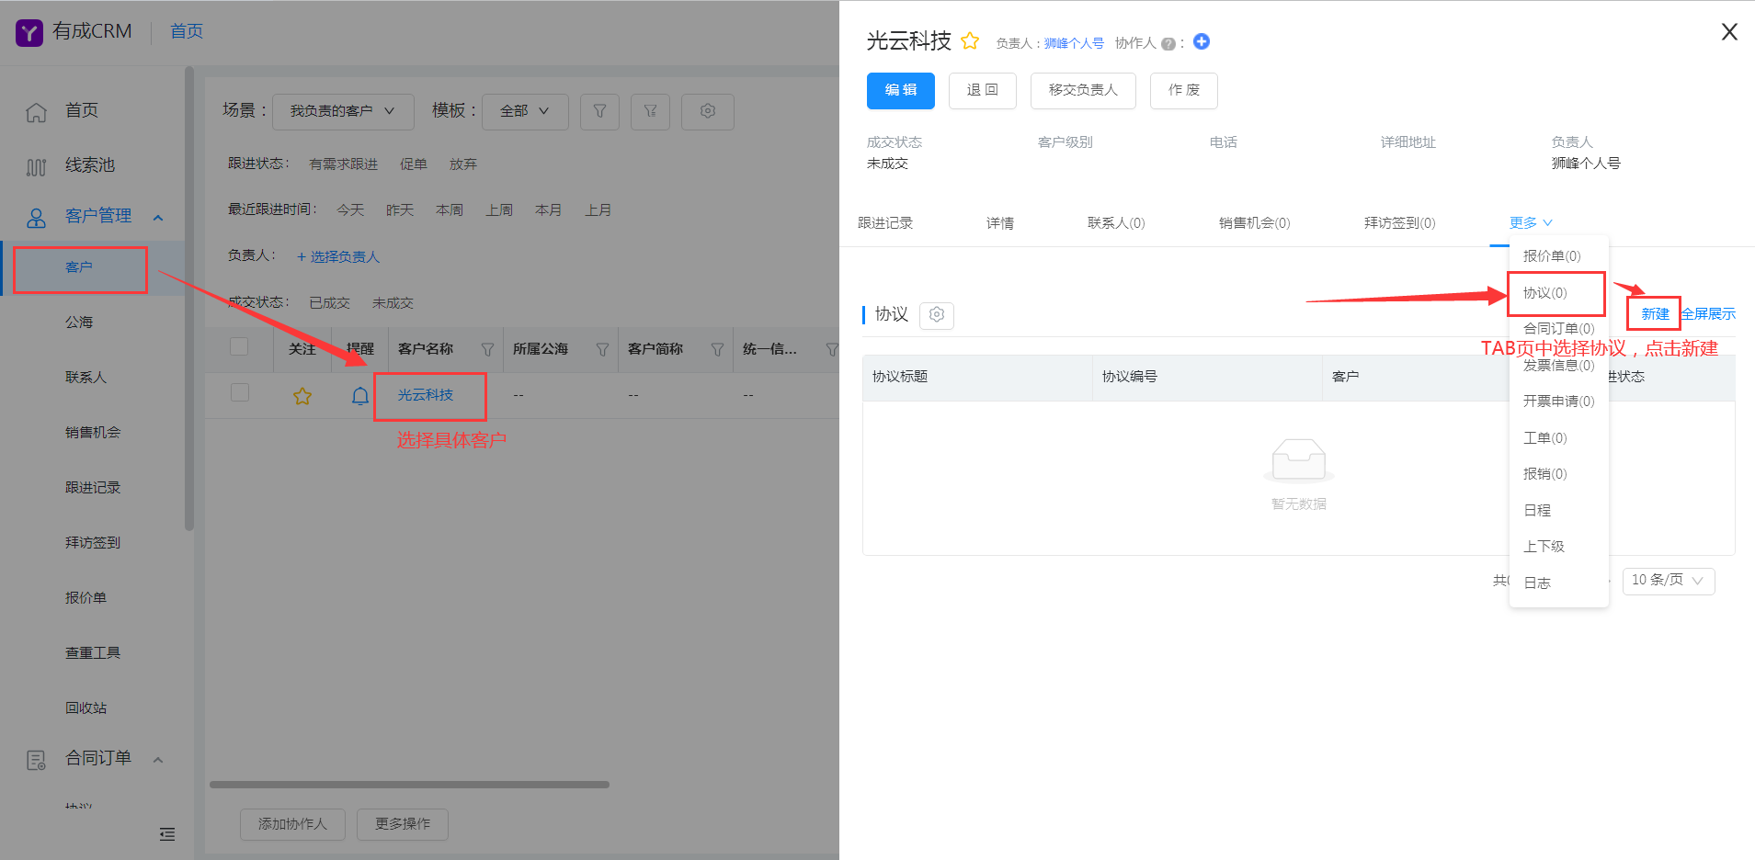This screenshot has width=1755, height=860.
Task: Open the 协议 section settings gear
Action: tap(937, 315)
